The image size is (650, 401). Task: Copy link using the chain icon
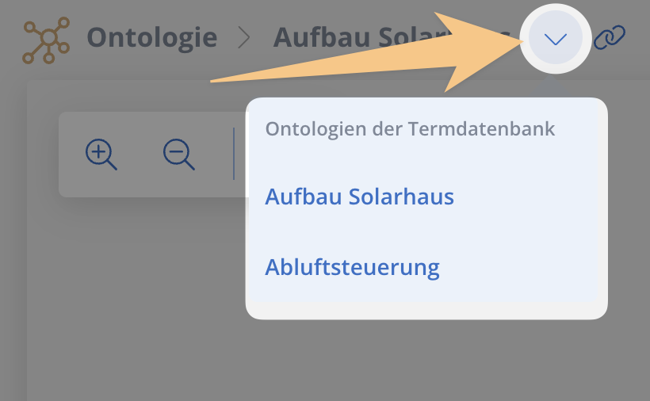pyautogui.click(x=609, y=38)
